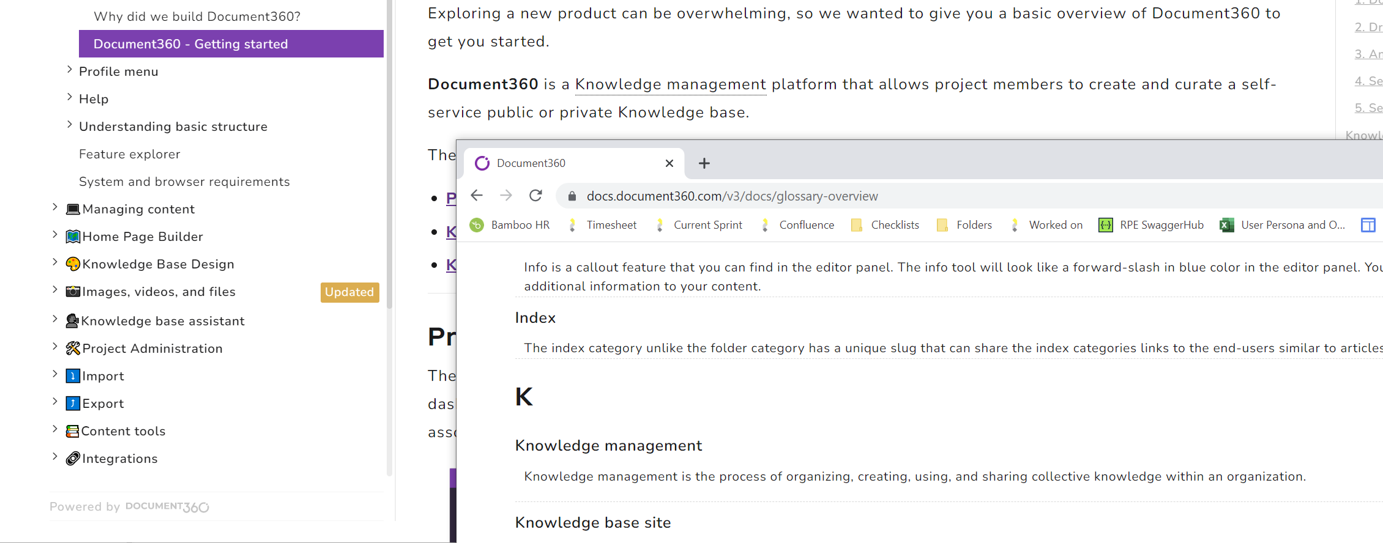Open the Worked on bookmark

1046,225
